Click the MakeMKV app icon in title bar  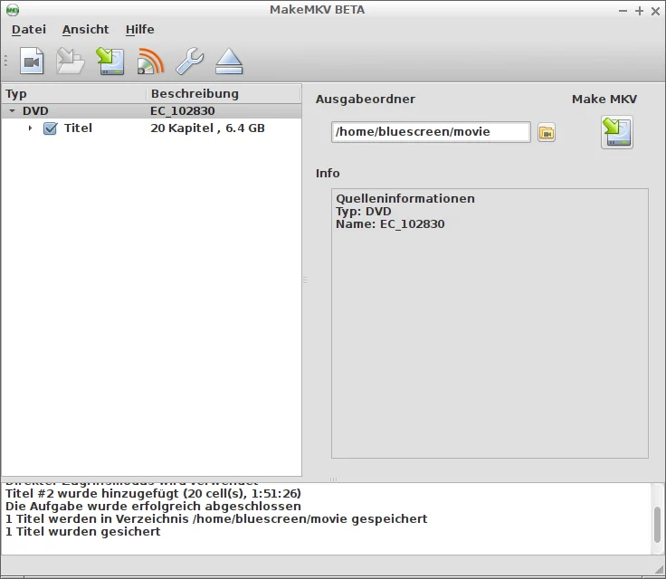13,10
